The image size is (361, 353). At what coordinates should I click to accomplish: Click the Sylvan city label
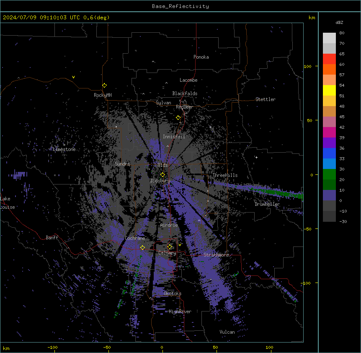coord(163,103)
